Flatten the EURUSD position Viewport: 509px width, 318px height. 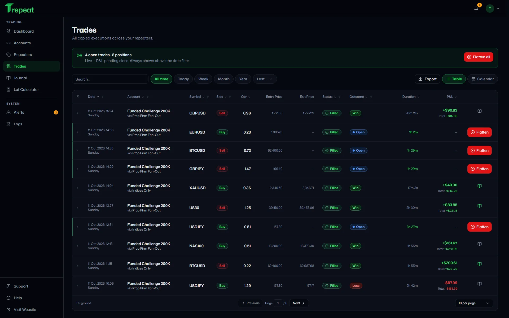(480, 132)
